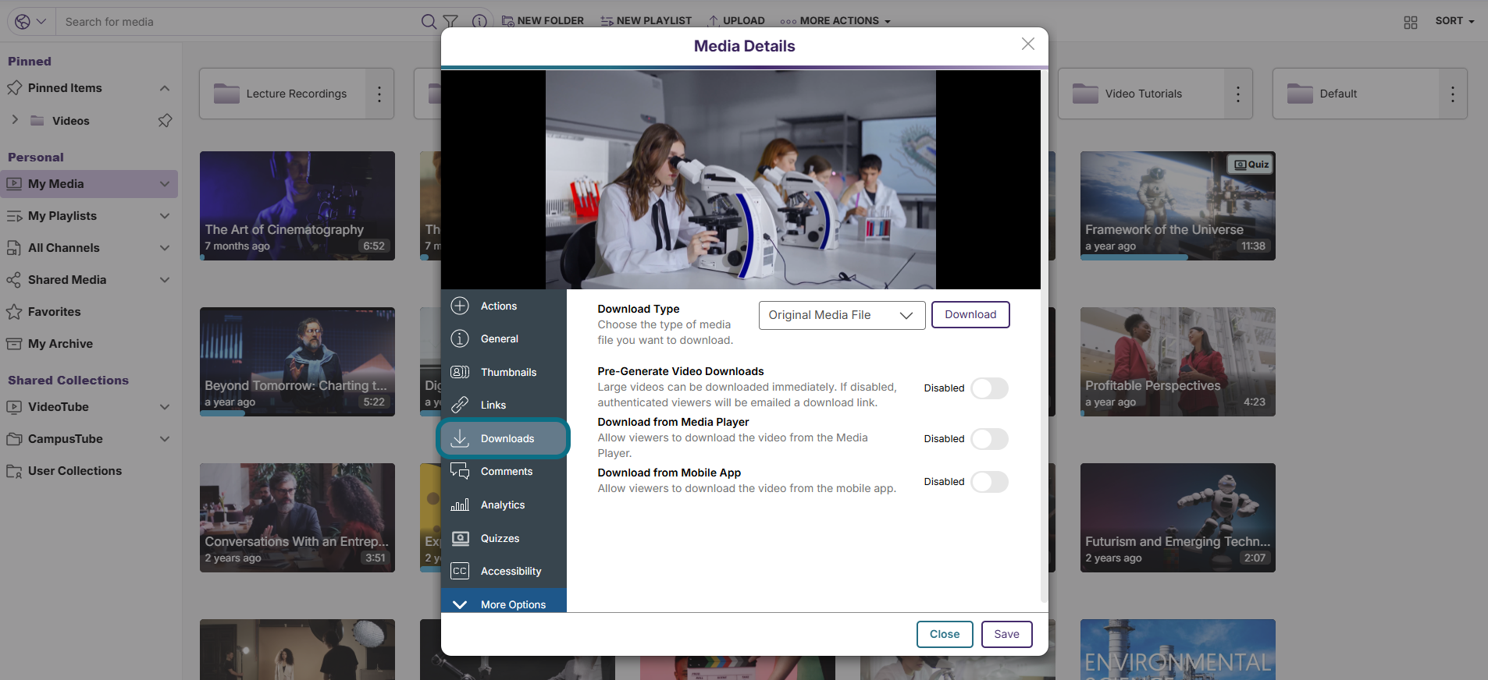Collapse the Pinned Items section
This screenshot has width=1488, height=680.
(165, 88)
